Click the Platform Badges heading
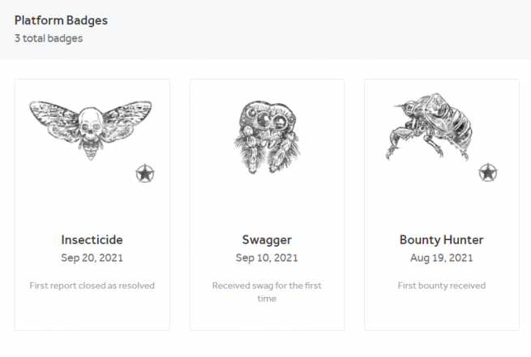Screen dimensions: 531x357 click(x=61, y=21)
